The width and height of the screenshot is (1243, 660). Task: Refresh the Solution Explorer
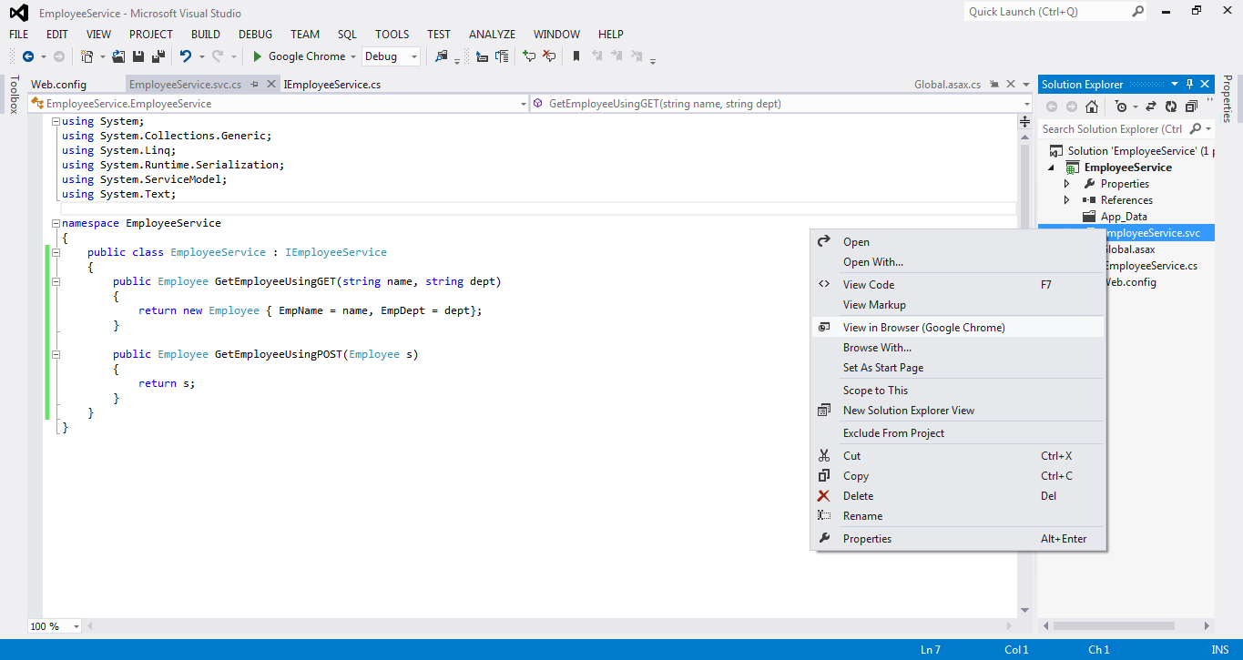(x=1171, y=107)
